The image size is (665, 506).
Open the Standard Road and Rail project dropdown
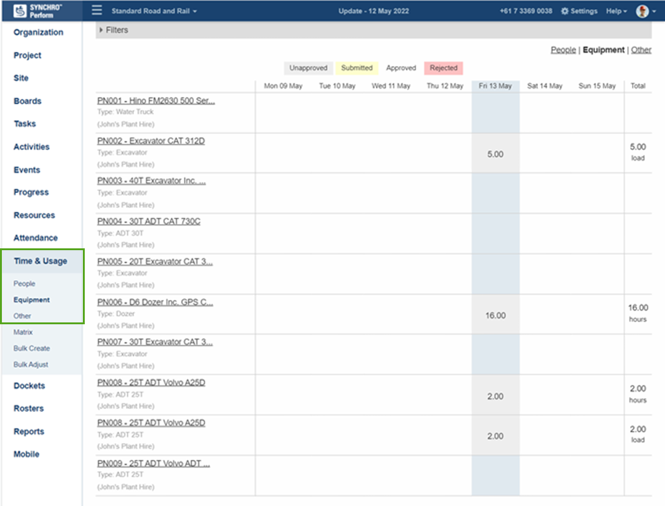tap(154, 11)
